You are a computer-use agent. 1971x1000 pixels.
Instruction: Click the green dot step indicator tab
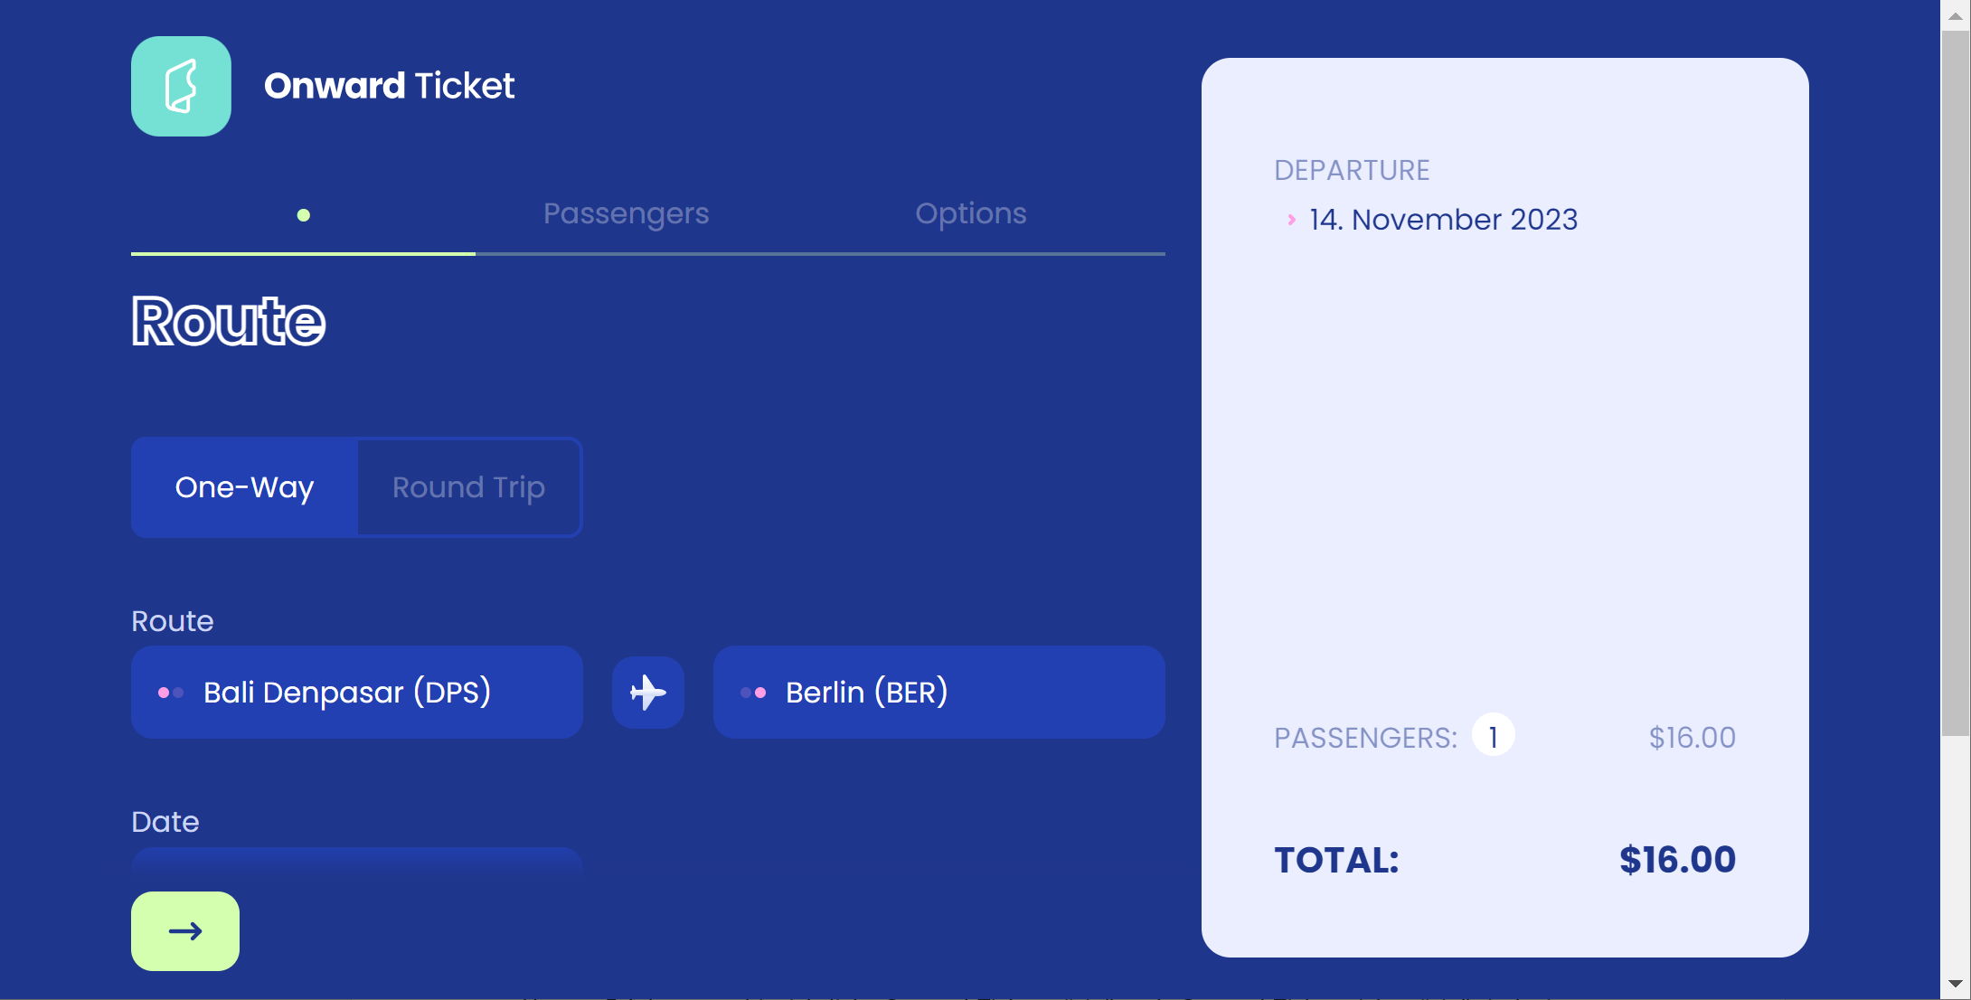304,215
